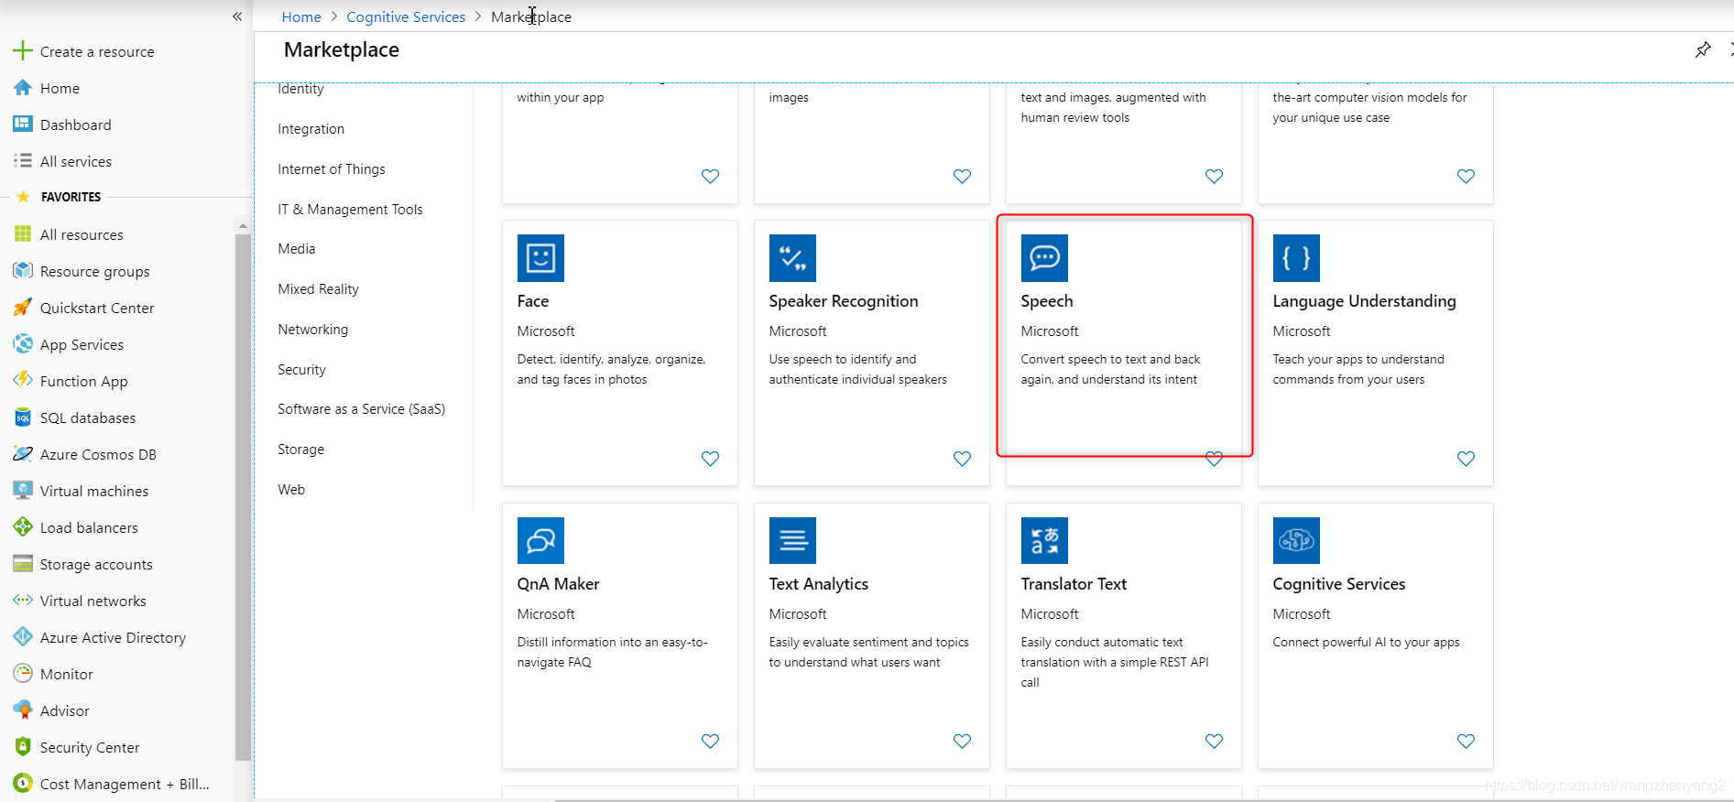Select Mixed Reality category

click(318, 289)
